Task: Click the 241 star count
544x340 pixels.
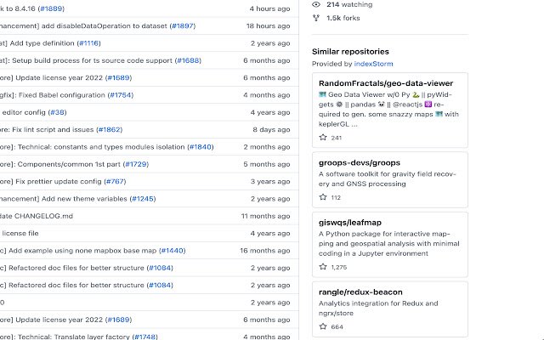Action: pyautogui.click(x=337, y=138)
